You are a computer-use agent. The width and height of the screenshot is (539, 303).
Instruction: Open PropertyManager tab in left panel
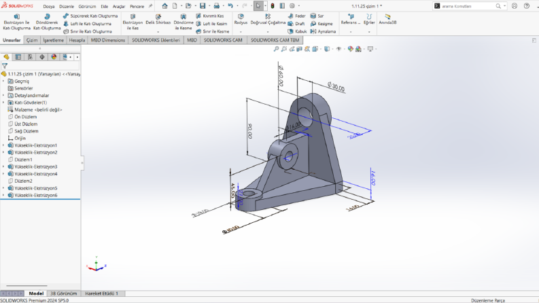(x=18, y=57)
